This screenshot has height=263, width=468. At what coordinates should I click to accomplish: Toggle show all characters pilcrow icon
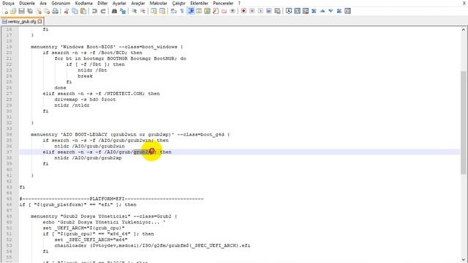[x=182, y=11]
